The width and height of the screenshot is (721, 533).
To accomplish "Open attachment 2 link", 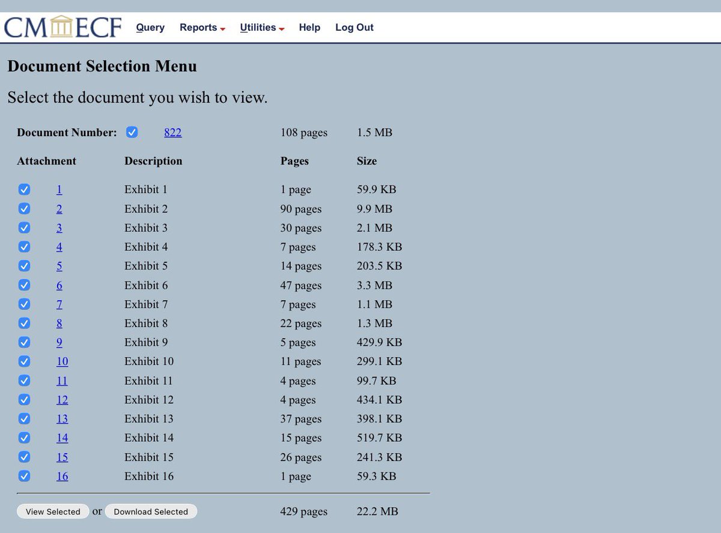I will (x=59, y=209).
